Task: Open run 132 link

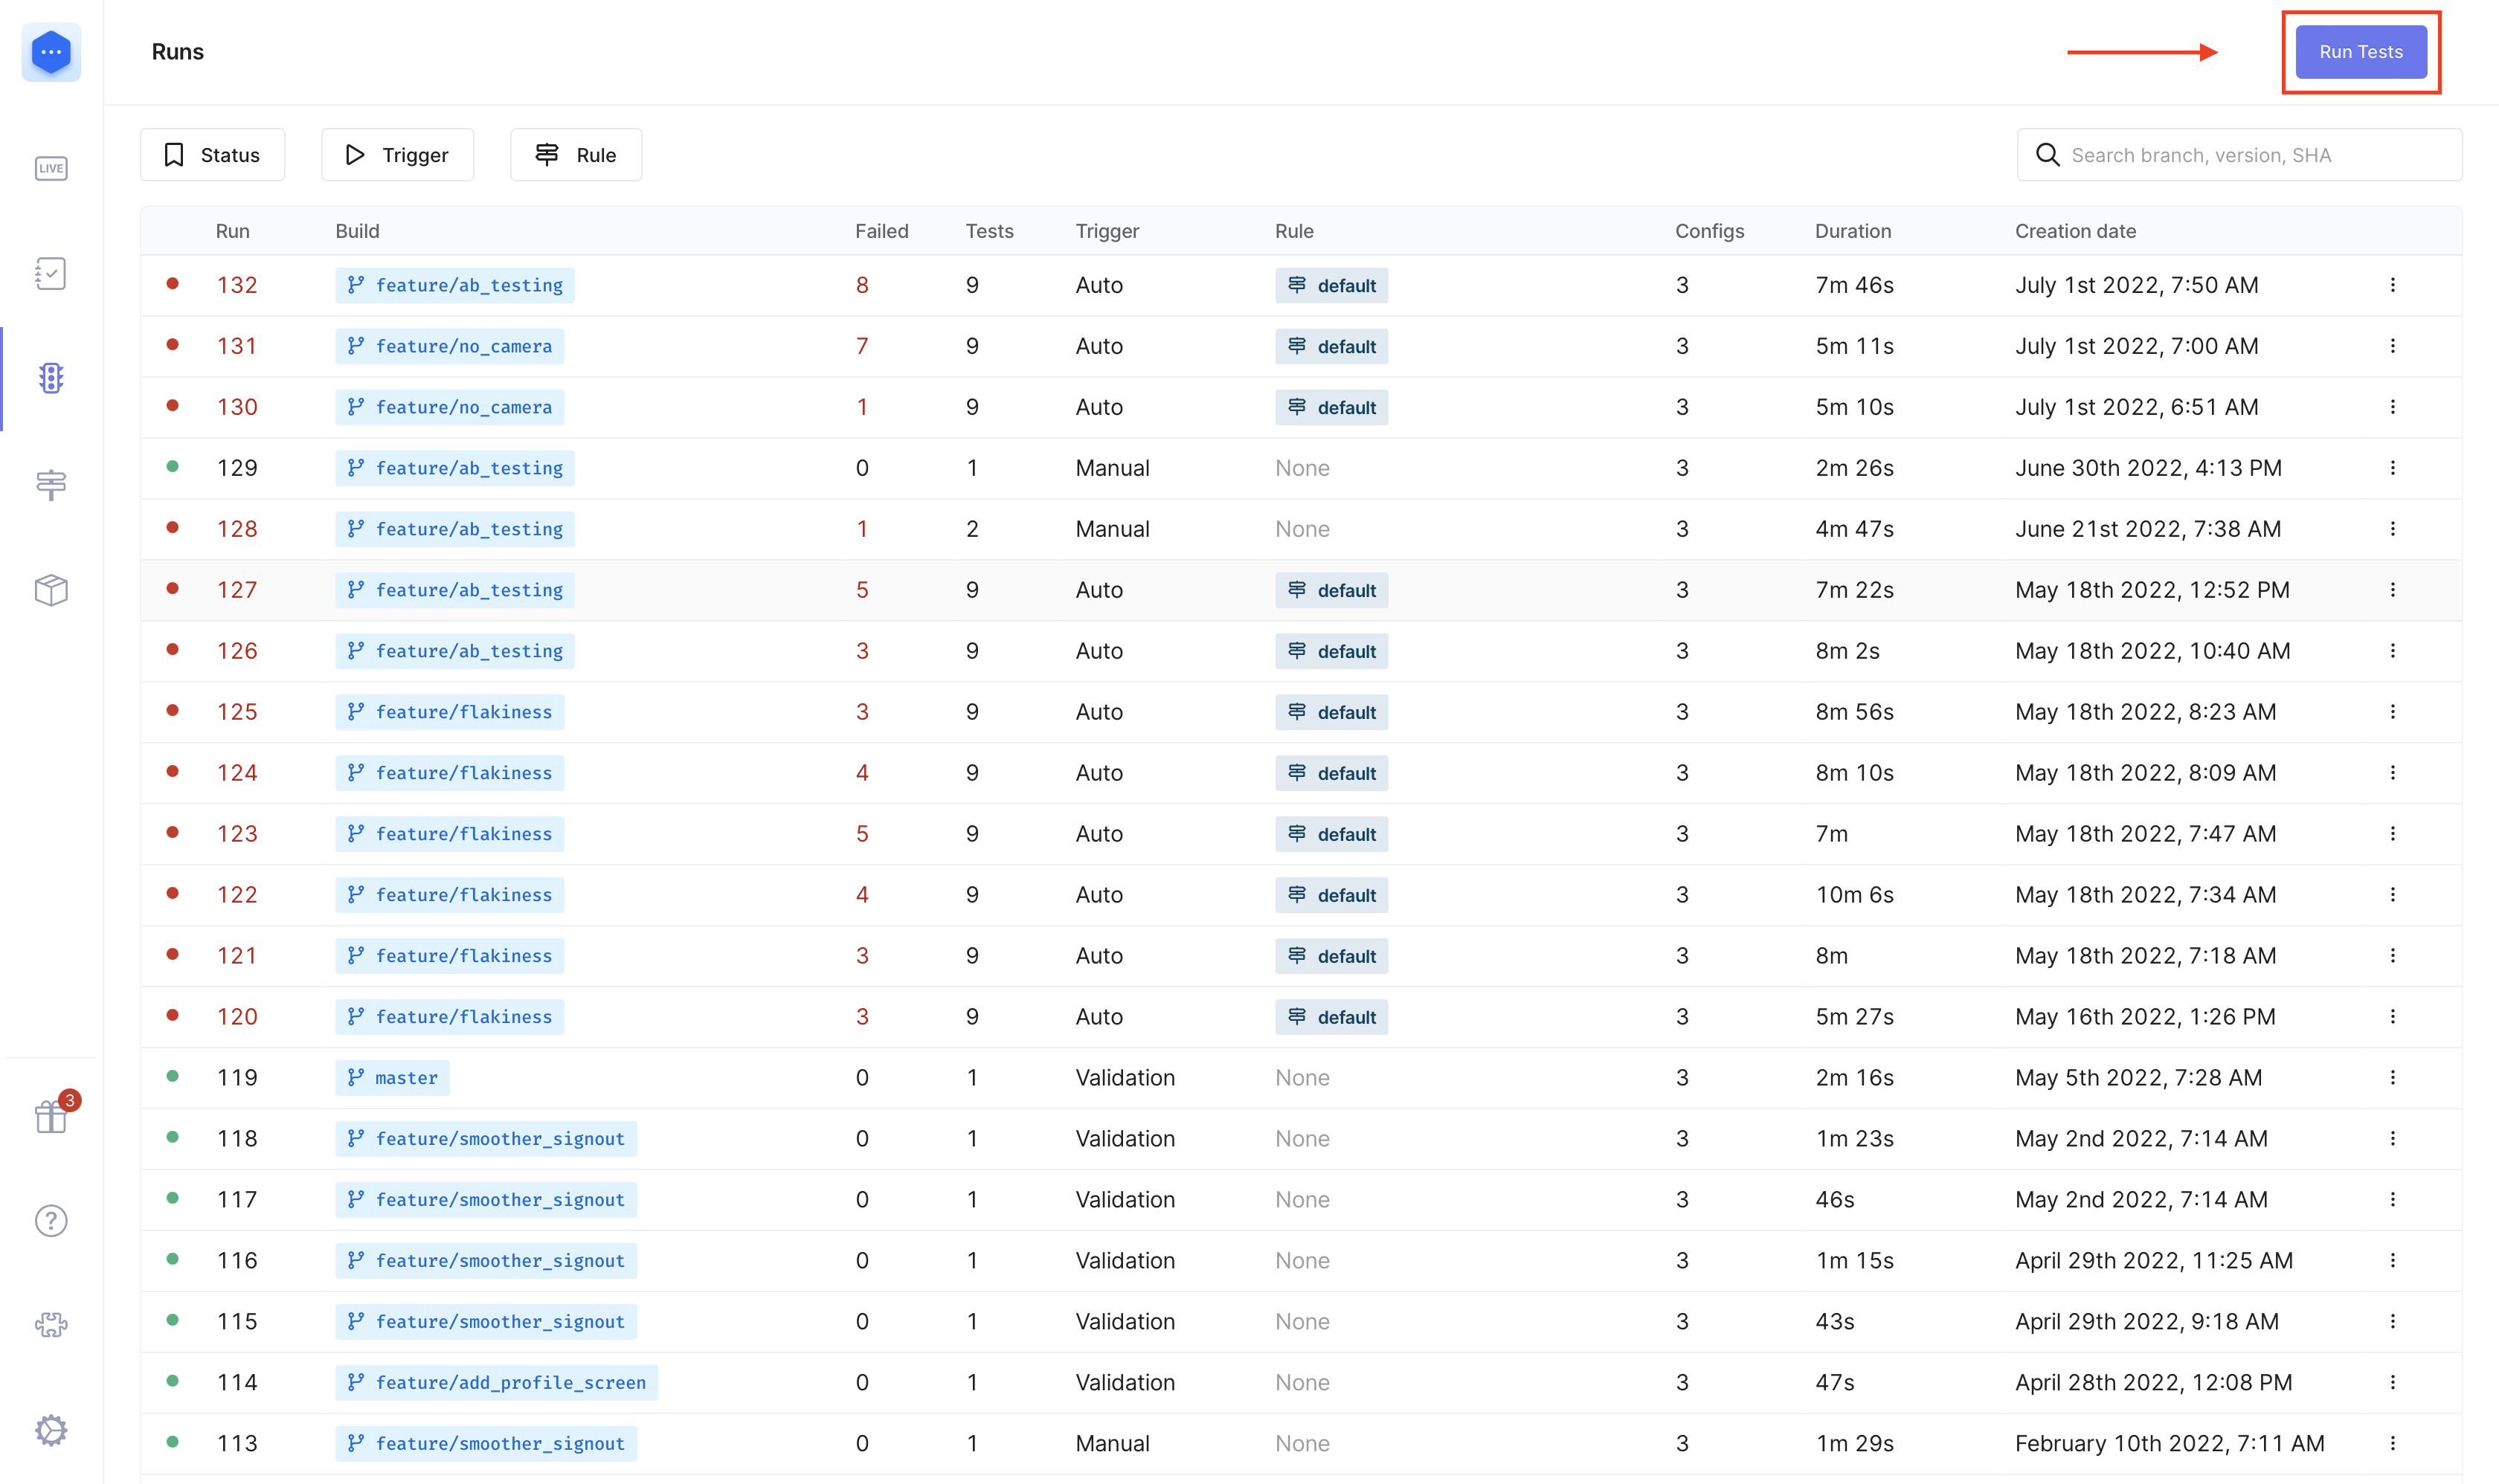Action: (237, 286)
